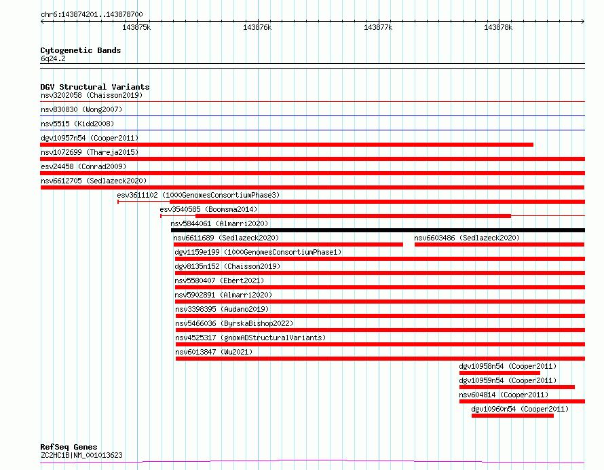The image size is (604, 470).
Task: Click dgv10957n54 (Cooper2011) label
Action: (90, 138)
